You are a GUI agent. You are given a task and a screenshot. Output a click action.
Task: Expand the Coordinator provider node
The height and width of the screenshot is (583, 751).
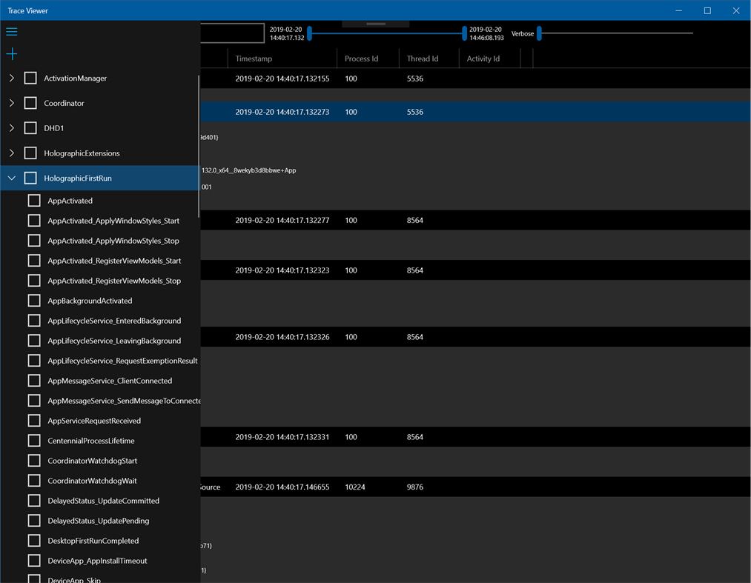click(12, 103)
